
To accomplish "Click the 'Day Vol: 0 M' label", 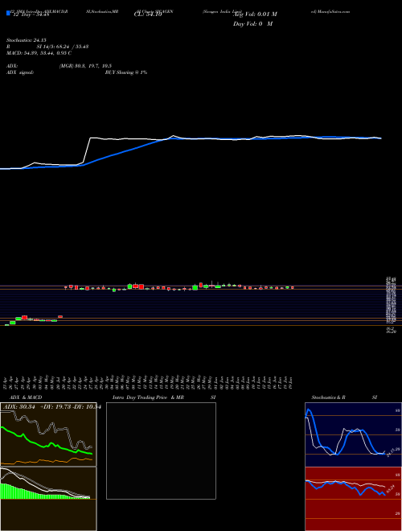I will click(252, 24).
